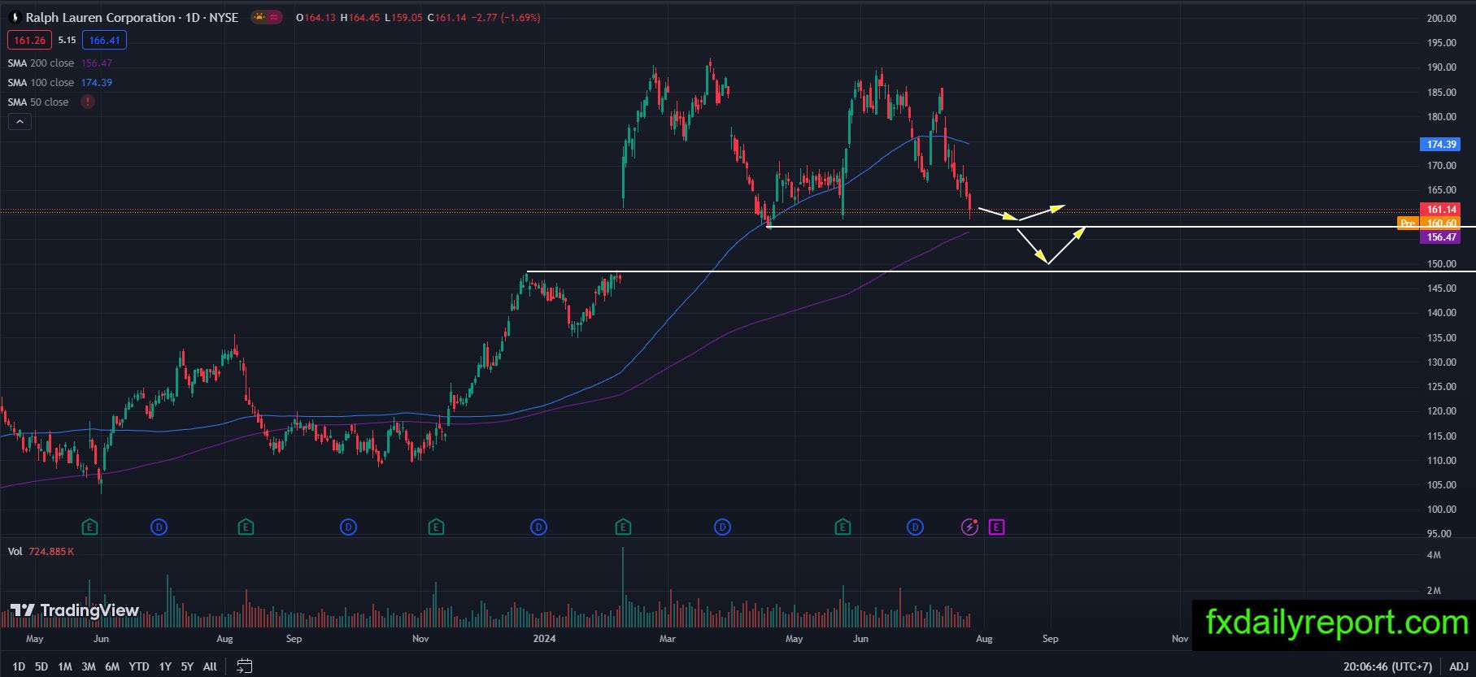The height and width of the screenshot is (677, 1476).
Task: Click the purple 156.47 SMA price label
Action: click(1440, 237)
